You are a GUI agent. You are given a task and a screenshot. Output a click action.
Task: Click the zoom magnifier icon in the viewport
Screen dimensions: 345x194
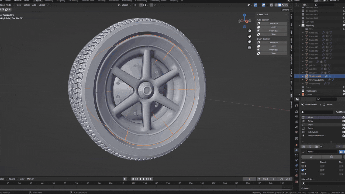pyautogui.click(x=249, y=31)
